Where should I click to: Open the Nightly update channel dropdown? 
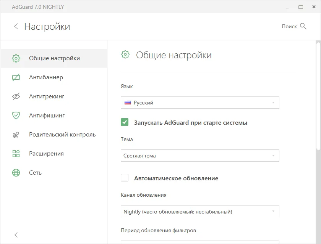pyautogui.click(x=200, y=211)
